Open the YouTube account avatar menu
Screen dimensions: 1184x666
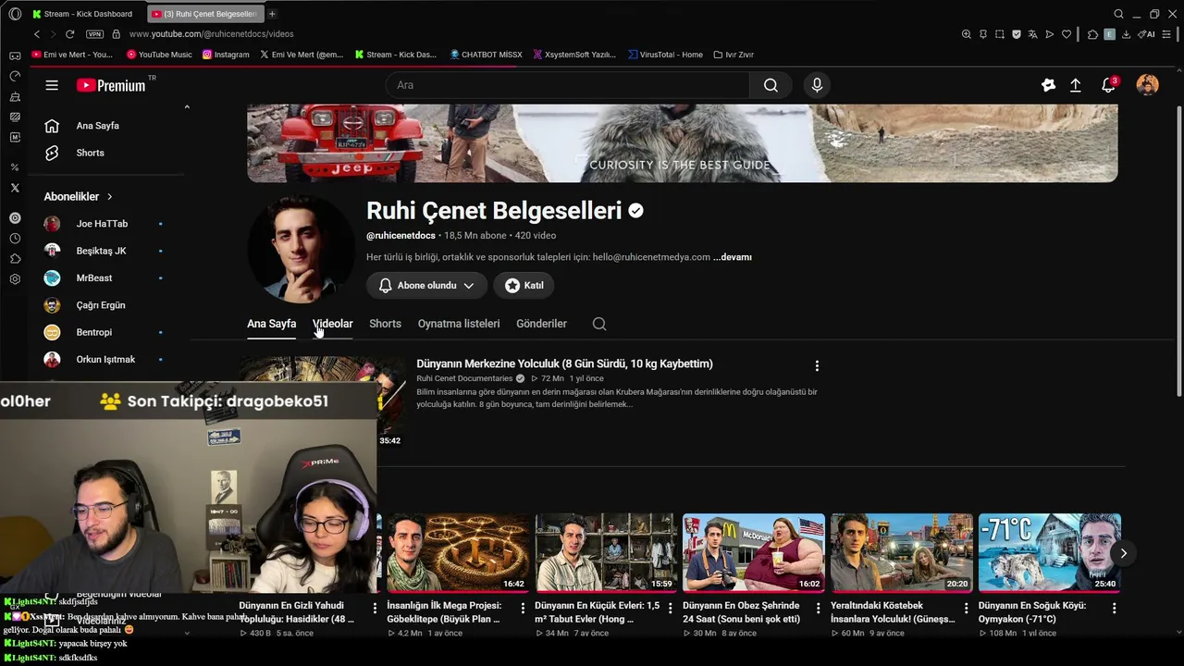pos(1147,85)
